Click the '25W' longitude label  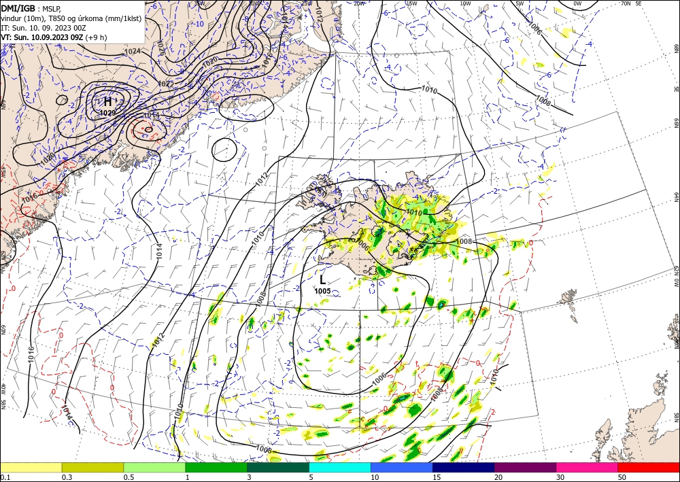click(307, 3)
